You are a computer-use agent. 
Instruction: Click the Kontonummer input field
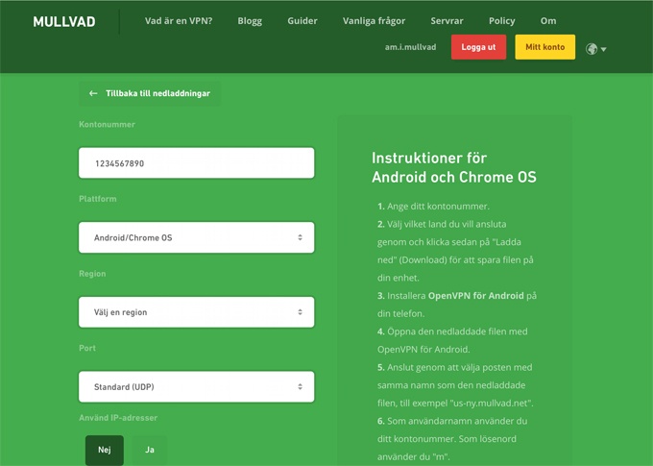tap(196, 163)
